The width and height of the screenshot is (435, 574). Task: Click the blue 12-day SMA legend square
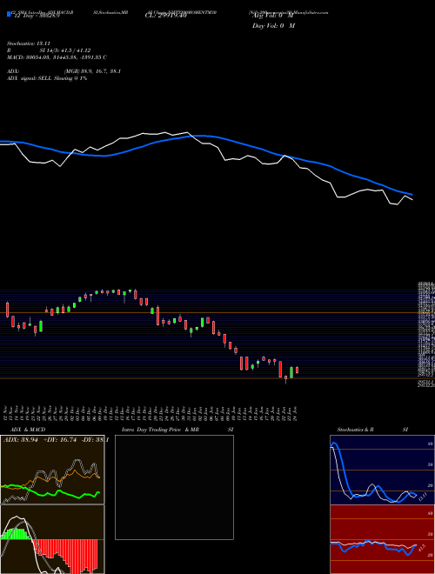point(9,14)
